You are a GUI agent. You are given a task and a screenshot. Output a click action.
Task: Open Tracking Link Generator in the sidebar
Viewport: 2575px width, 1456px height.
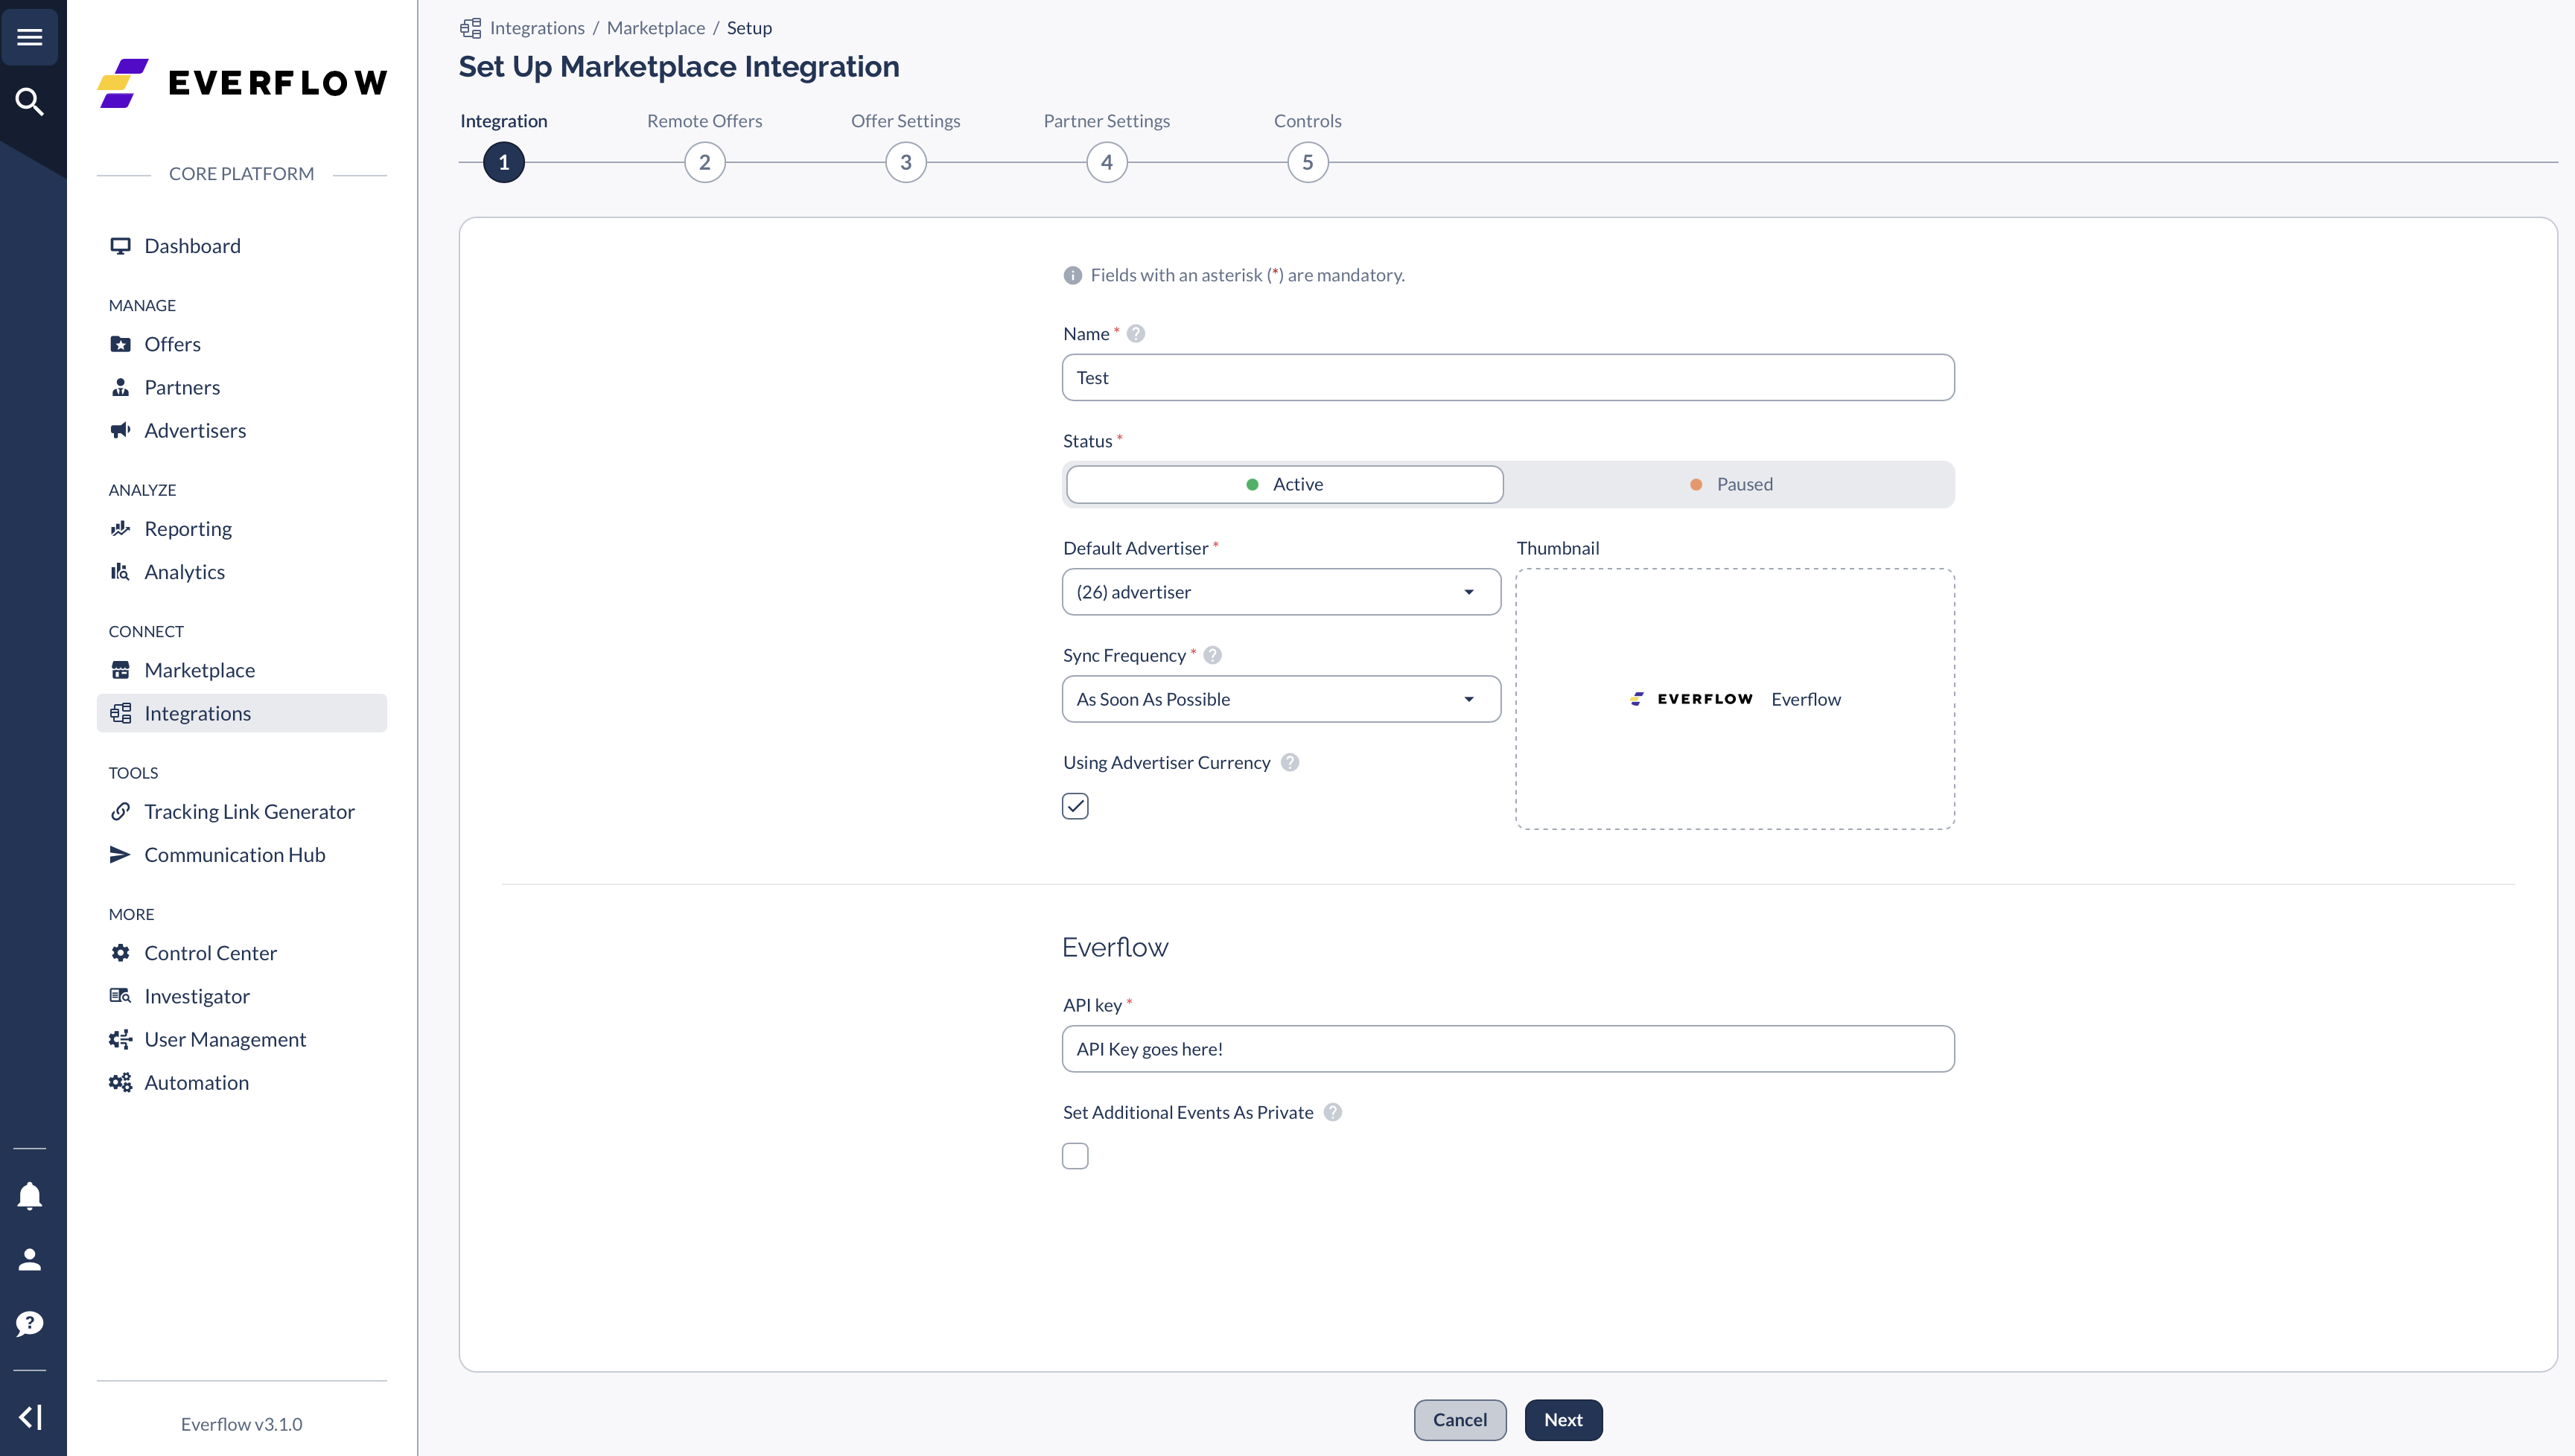[242, 811]
